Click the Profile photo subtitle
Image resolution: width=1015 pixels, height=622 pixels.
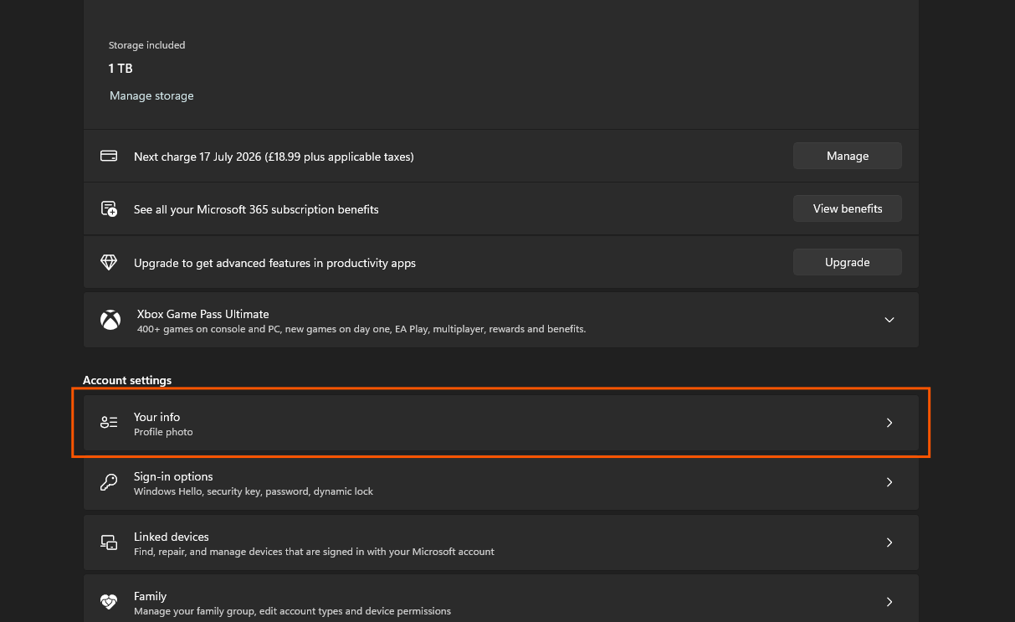(163, 432)
